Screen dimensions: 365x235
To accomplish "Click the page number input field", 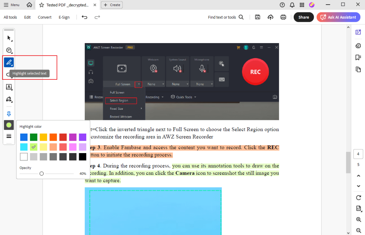I will (x=358, y=154).
